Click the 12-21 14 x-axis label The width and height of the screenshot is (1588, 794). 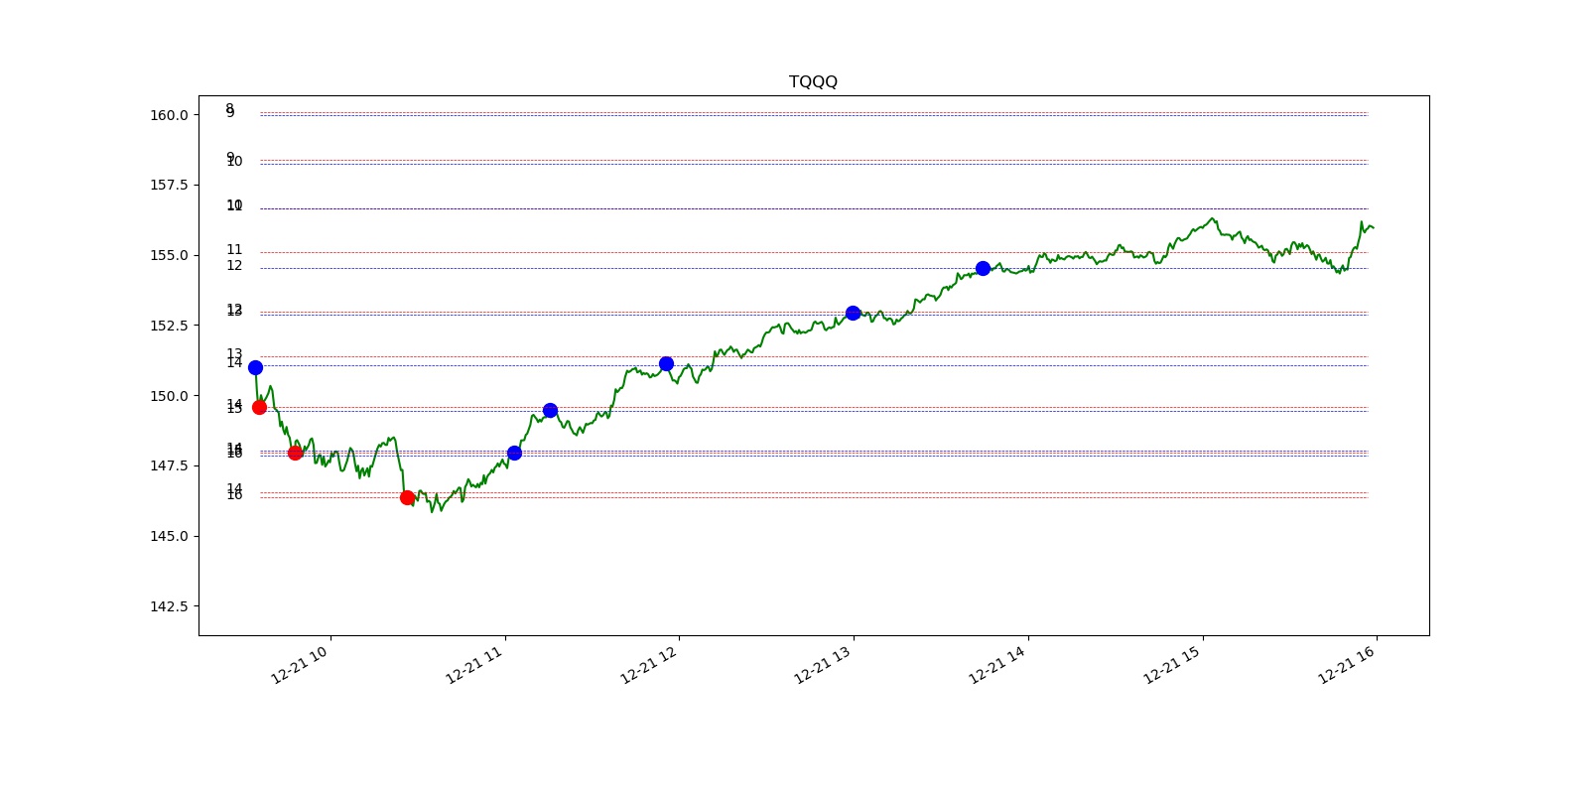click(997, 664)
